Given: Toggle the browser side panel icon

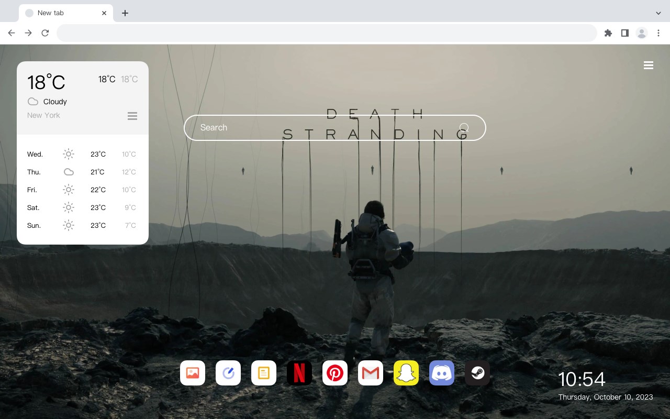Looking at the screenshot, I should [624, 33].
